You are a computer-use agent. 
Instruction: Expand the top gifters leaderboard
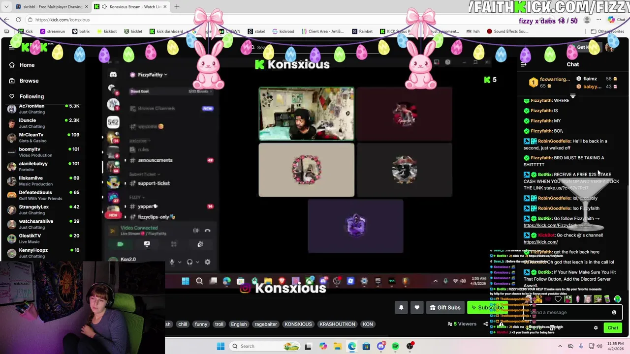[x=572, y=95]
